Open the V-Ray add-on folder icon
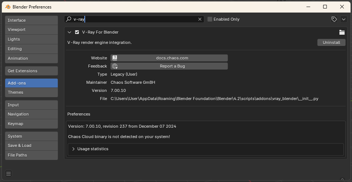This screenshot has width=352, height=182. coord(342,32)
